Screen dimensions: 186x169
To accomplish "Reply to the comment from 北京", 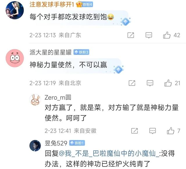I will pos(150,83).
